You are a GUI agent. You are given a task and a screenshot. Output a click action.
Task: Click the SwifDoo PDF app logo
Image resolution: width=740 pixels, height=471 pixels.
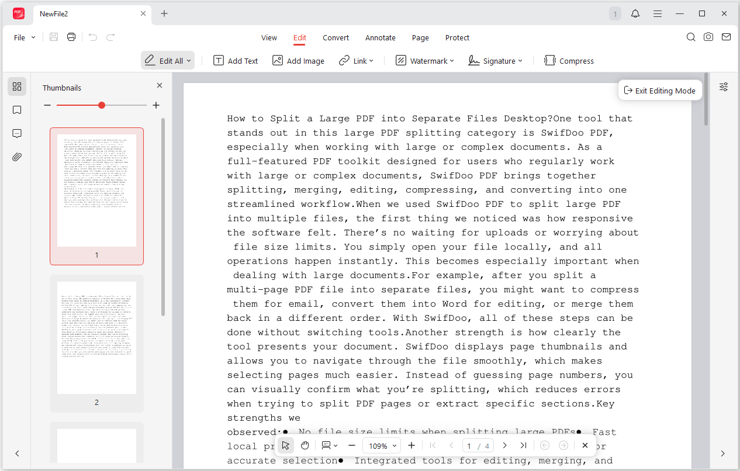19,13
